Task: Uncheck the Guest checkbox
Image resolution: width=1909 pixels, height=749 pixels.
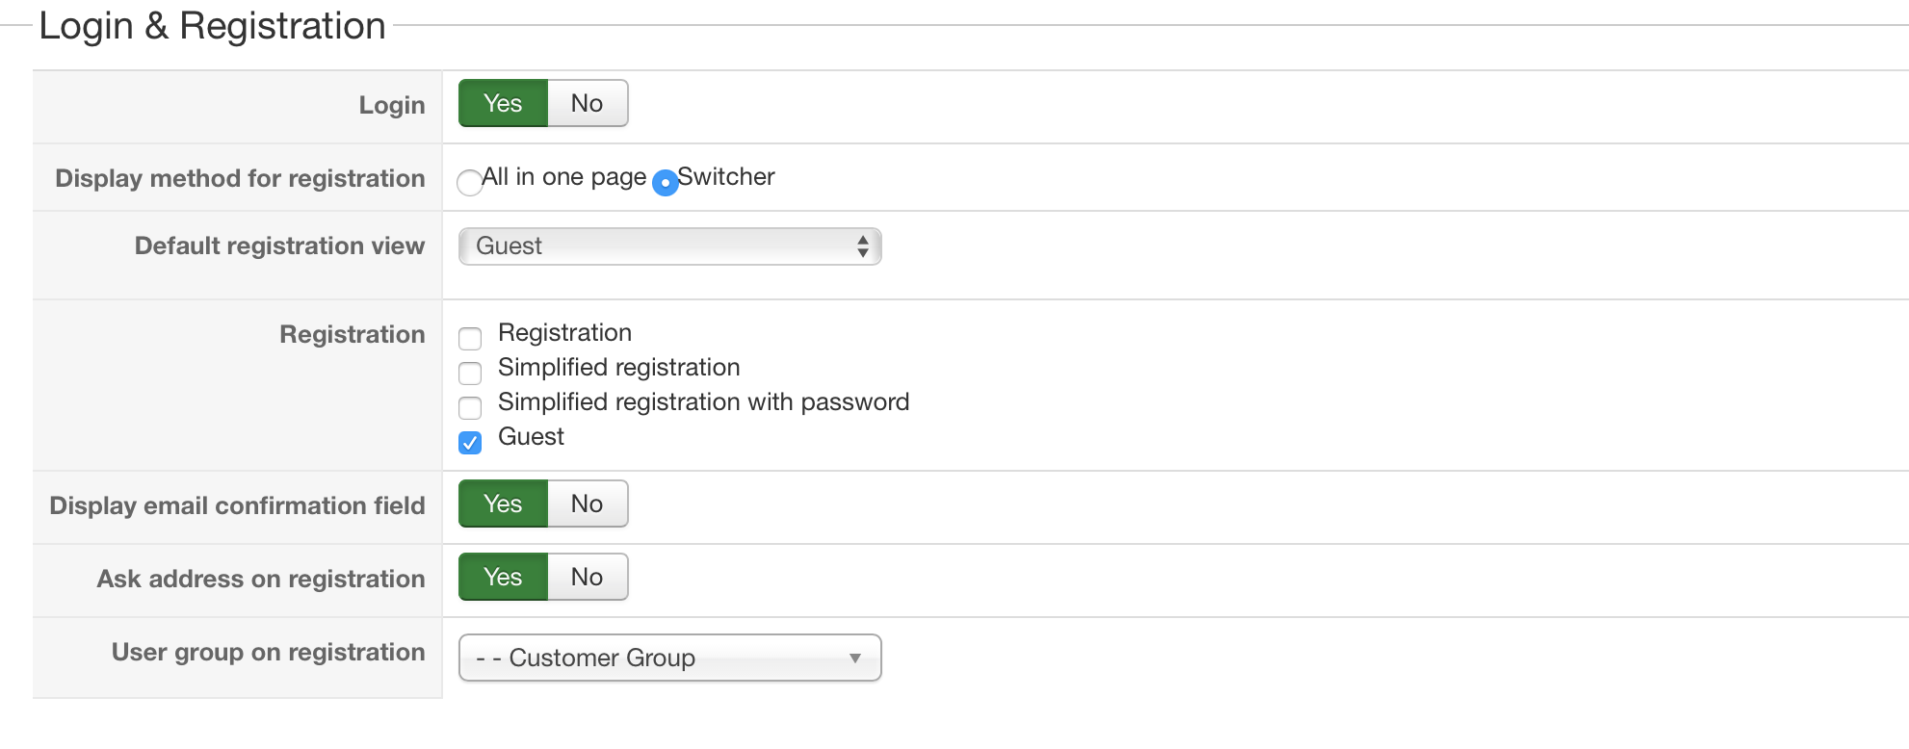Action: tap(470, 442)
